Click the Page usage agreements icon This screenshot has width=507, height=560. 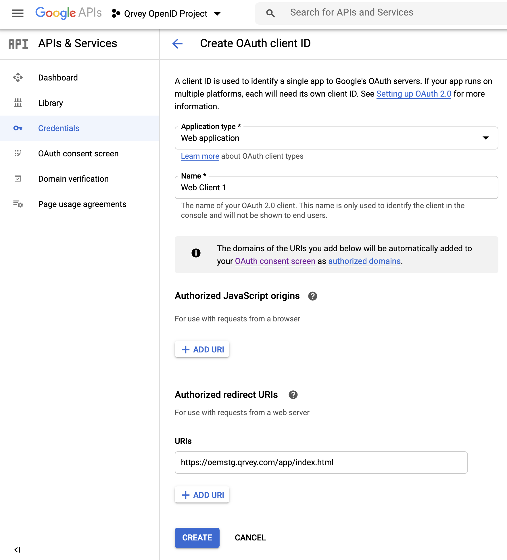pos(18,204)
